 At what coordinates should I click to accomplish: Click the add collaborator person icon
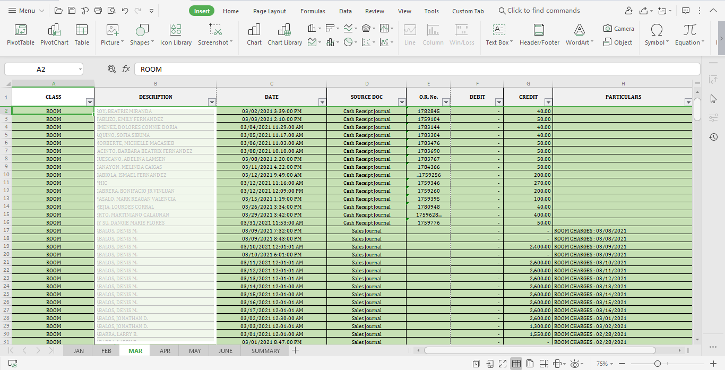click(x=629, y=11)
